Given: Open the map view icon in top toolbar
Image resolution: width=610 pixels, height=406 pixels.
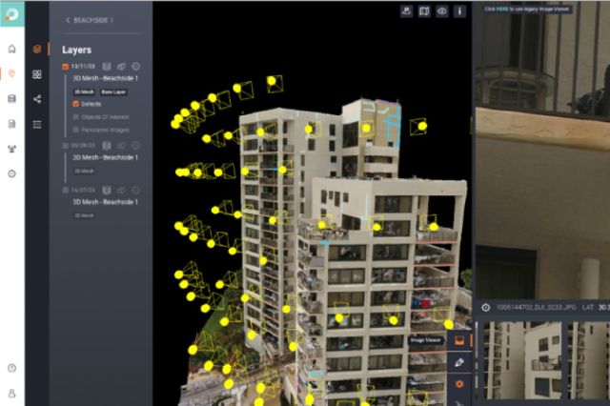Looking at the screenshot, I should coord(425,11).
